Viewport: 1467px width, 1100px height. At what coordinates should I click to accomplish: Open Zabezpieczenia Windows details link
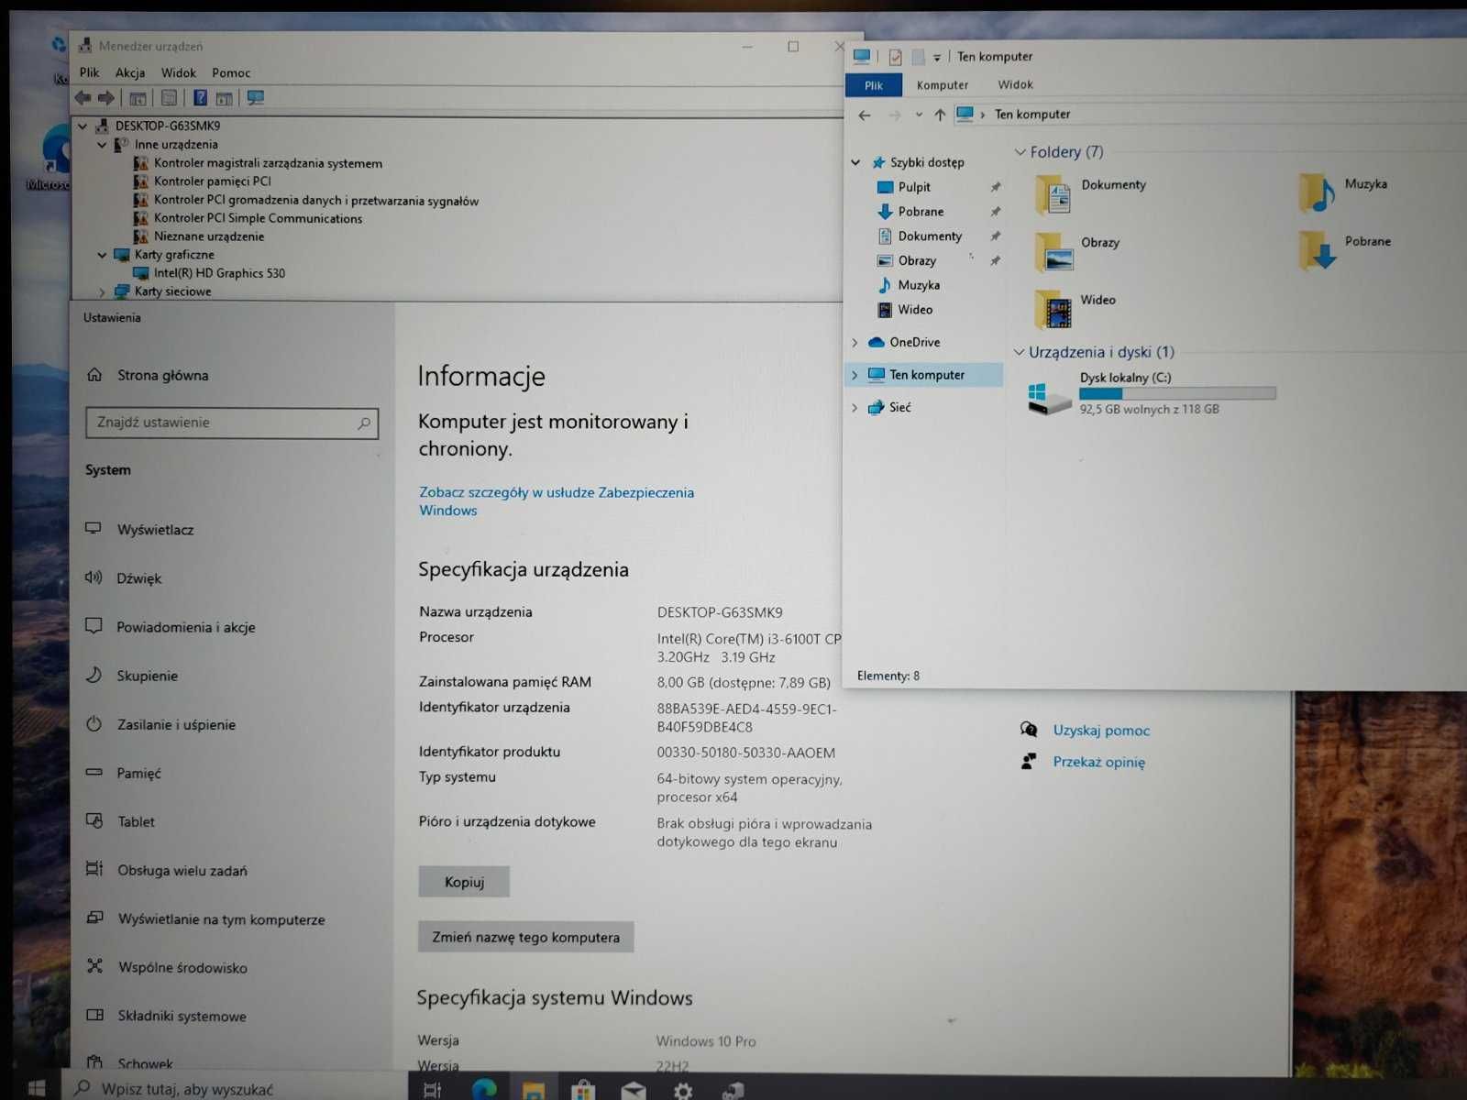556,501
